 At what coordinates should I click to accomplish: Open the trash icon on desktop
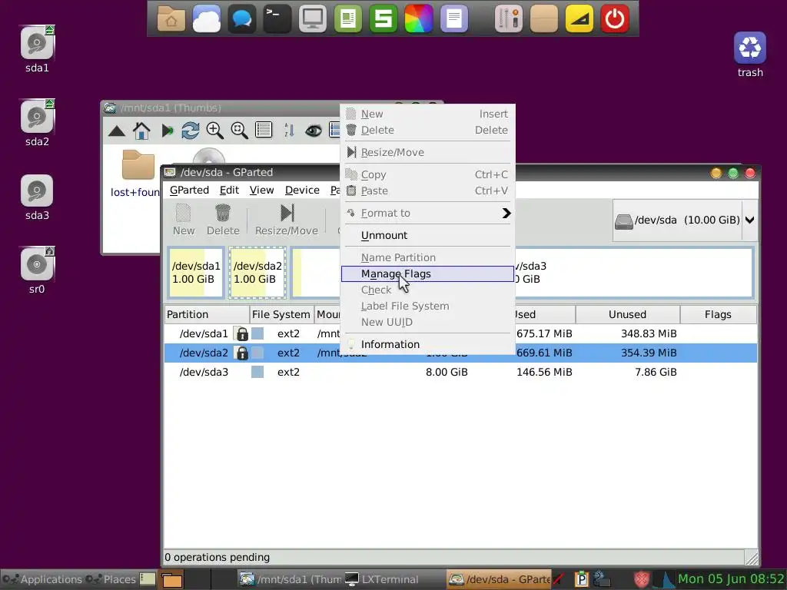(750, 48)
